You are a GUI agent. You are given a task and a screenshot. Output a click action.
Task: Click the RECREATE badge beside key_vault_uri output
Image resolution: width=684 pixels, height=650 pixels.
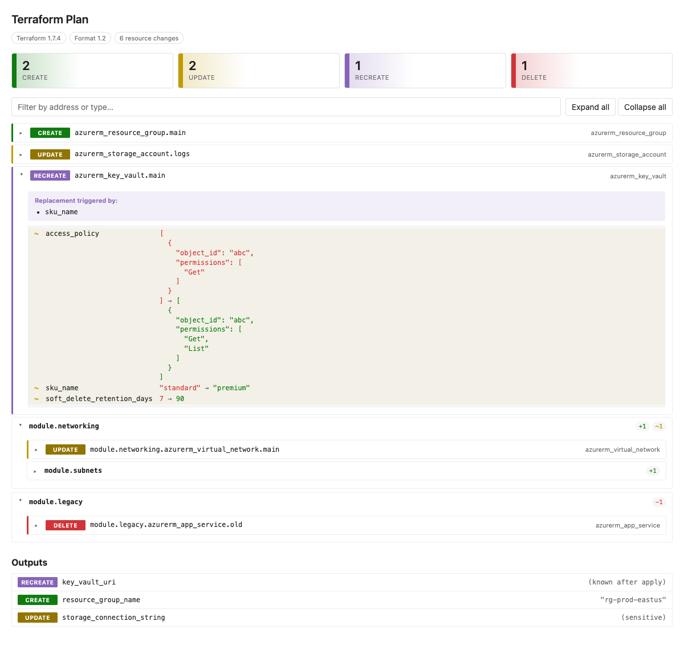point(38,582)
